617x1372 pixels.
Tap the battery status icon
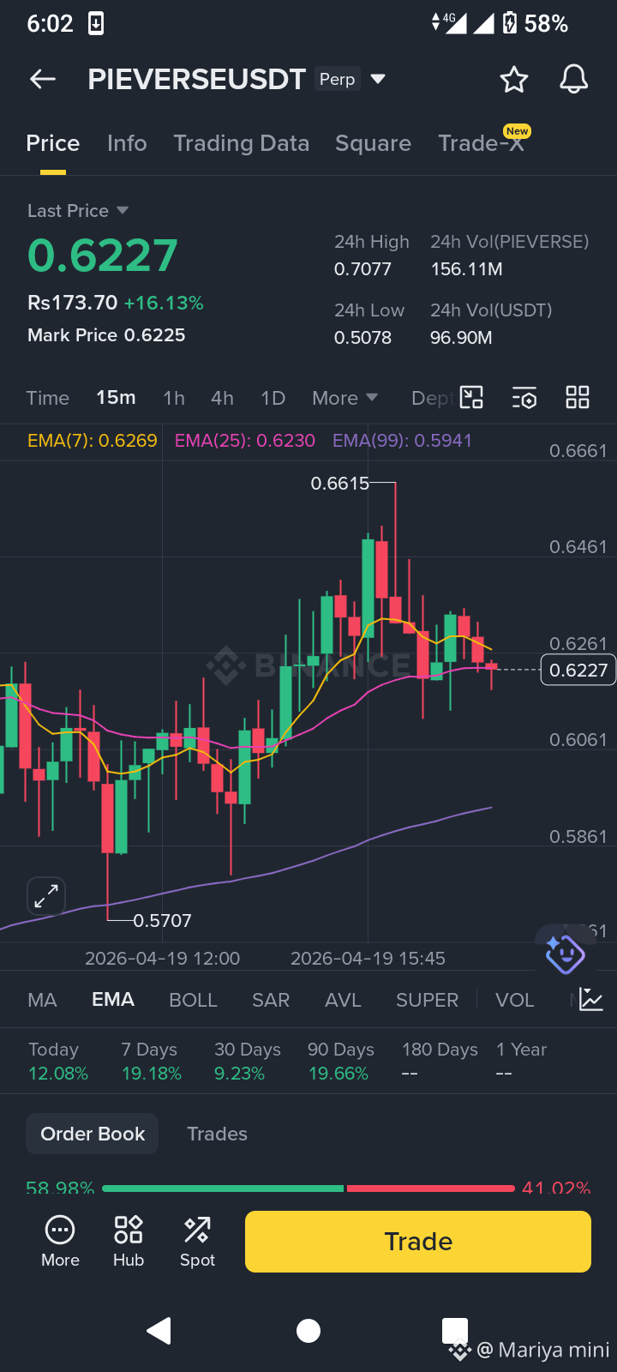click(510, 23)
